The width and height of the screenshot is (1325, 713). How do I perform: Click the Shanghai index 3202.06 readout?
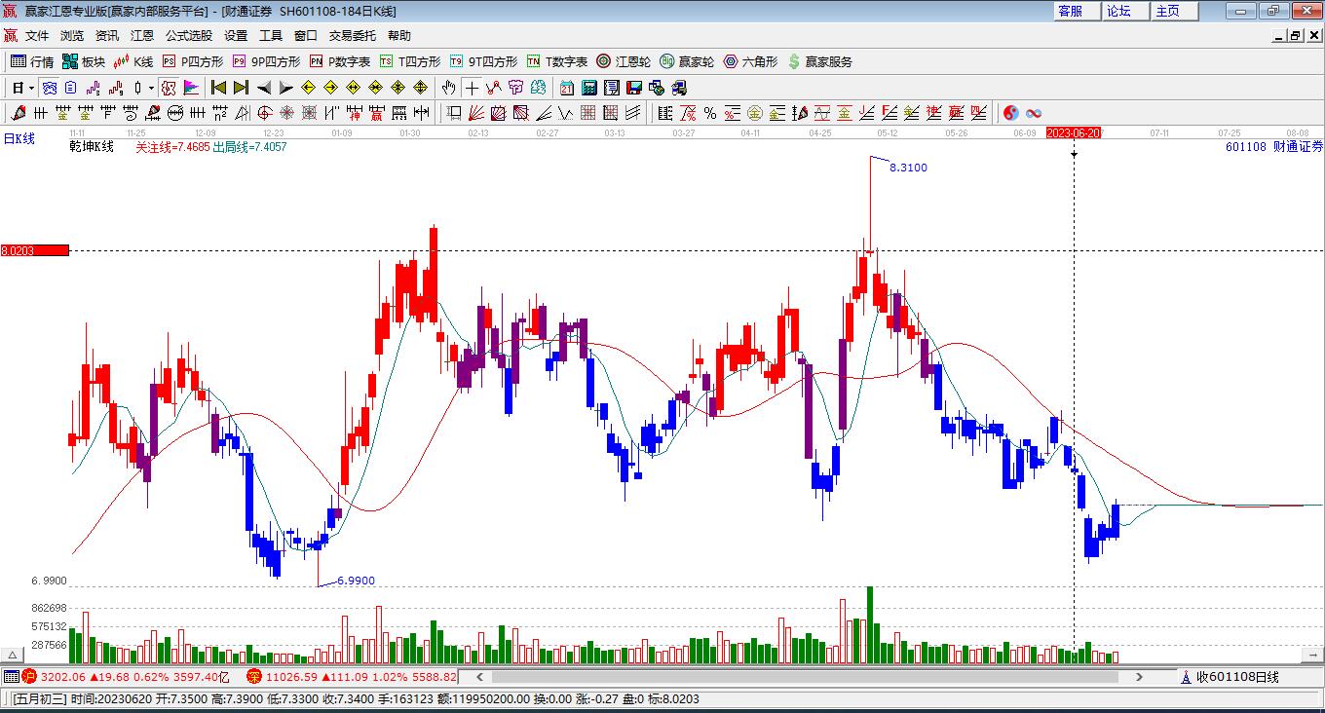(x=64, y=677)
